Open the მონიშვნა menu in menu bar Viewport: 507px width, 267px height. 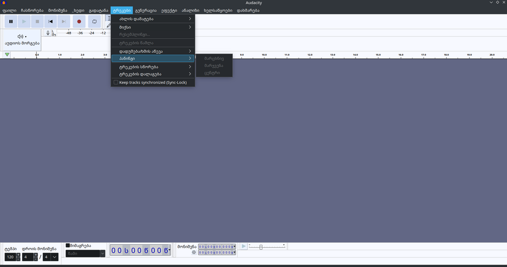(58, 10)
